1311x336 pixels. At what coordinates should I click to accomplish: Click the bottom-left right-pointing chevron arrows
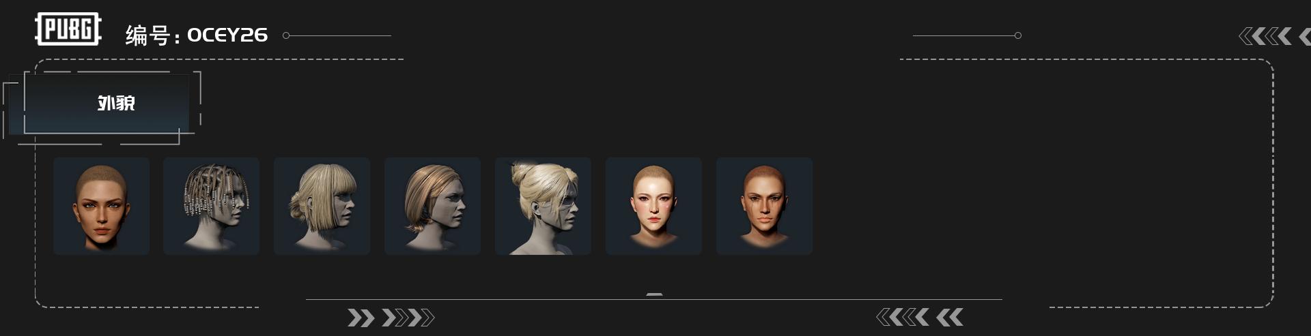(x=391, y=318)
